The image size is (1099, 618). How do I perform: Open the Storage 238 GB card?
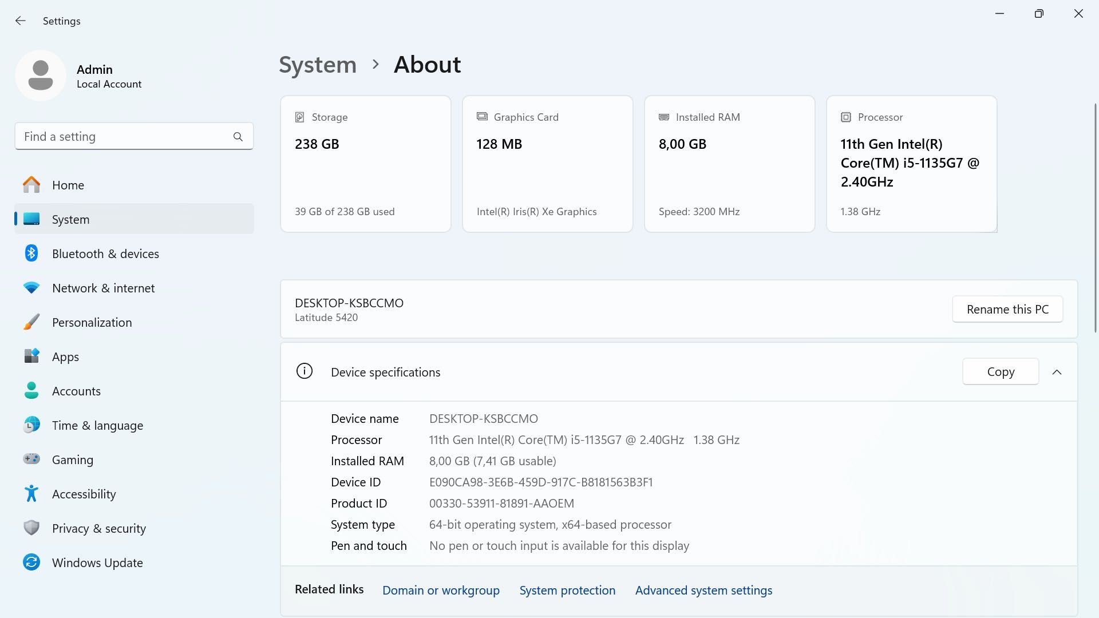pyautogui.click(x=366, y=164)
